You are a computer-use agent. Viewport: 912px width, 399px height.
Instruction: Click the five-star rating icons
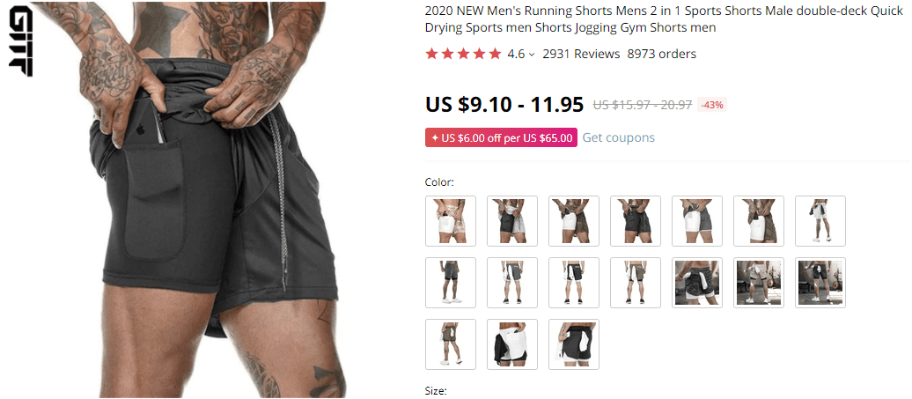[x=463, y=54]
